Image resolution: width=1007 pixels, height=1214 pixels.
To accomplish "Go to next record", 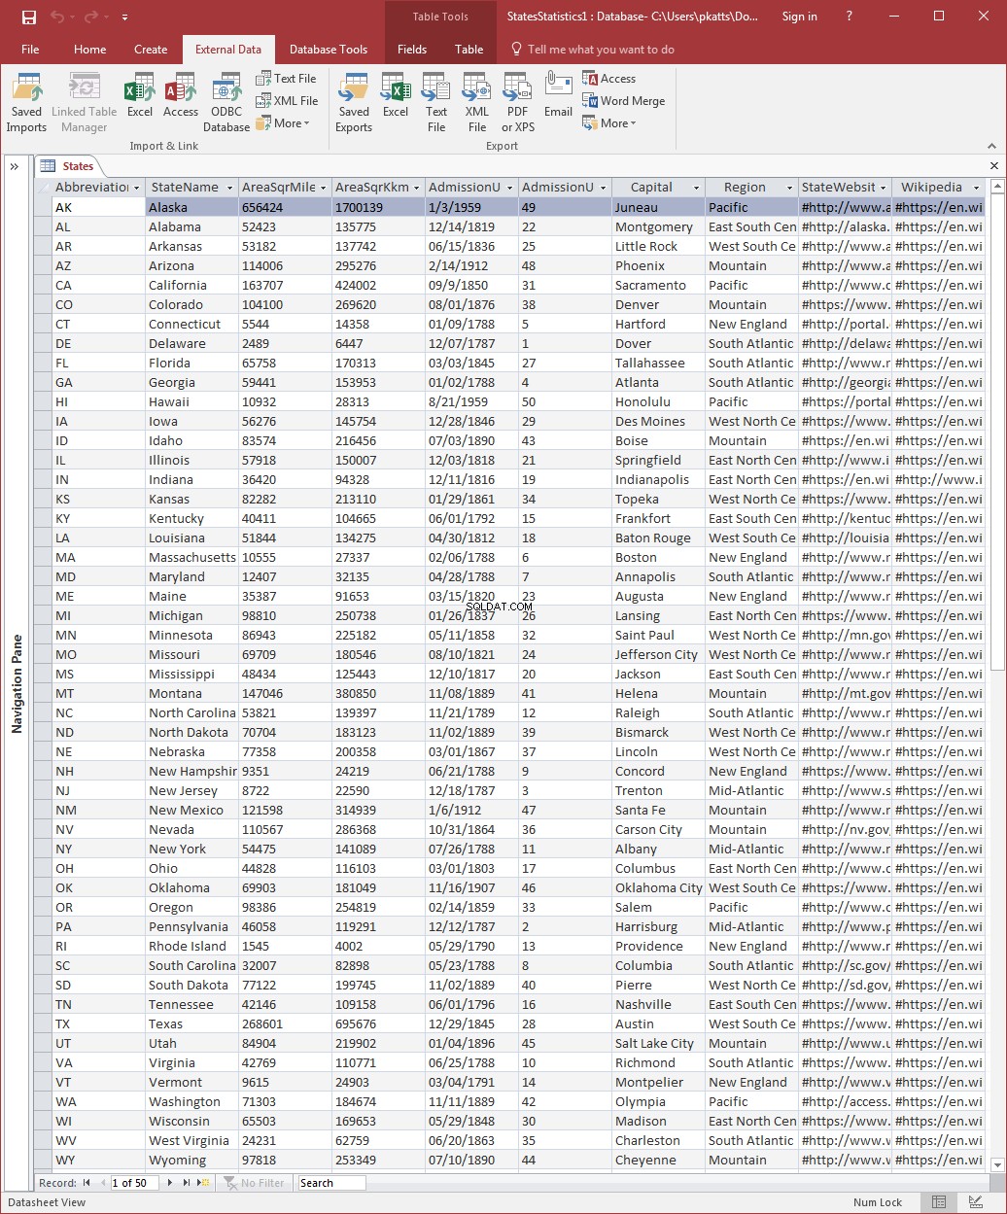I will pyautogui.click(x=170, y=1183).
